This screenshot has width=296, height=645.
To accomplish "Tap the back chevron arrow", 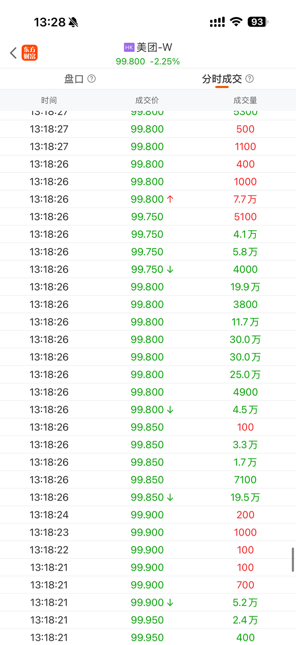I will click(x=13, y=53).
